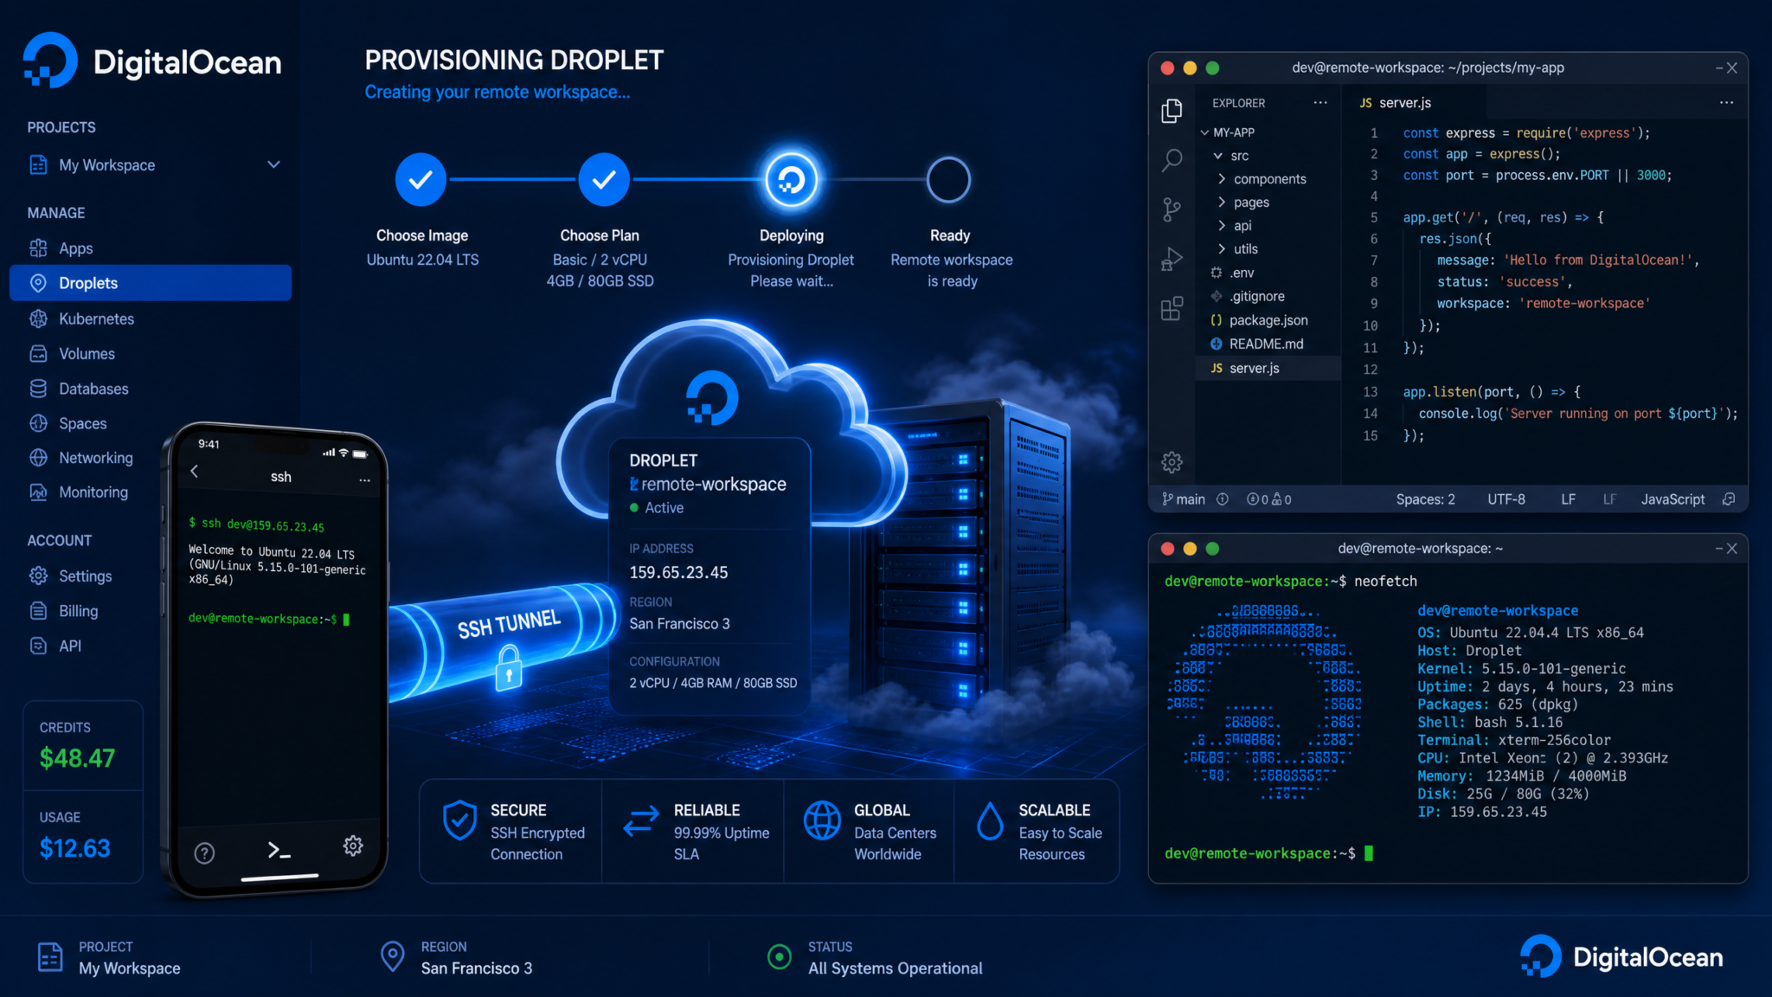Open Networking label in sidebar menu

point(96,458)
